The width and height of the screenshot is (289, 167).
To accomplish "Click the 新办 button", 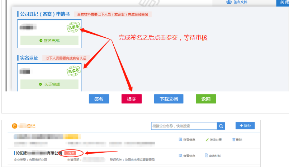I will (x=245, y=126).
